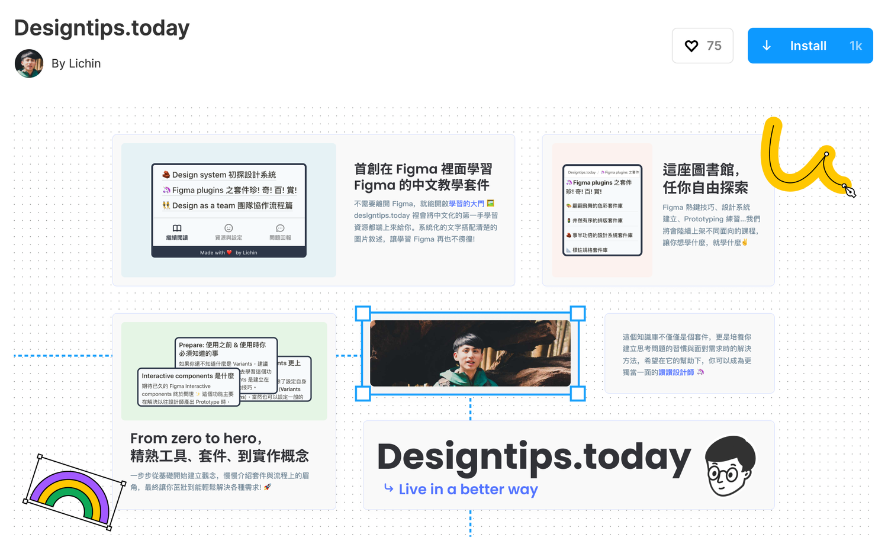
Task: Select Figma plugins 之套件珍奇百賞 row
Action: pyautogui.click(x=229, y=190)
